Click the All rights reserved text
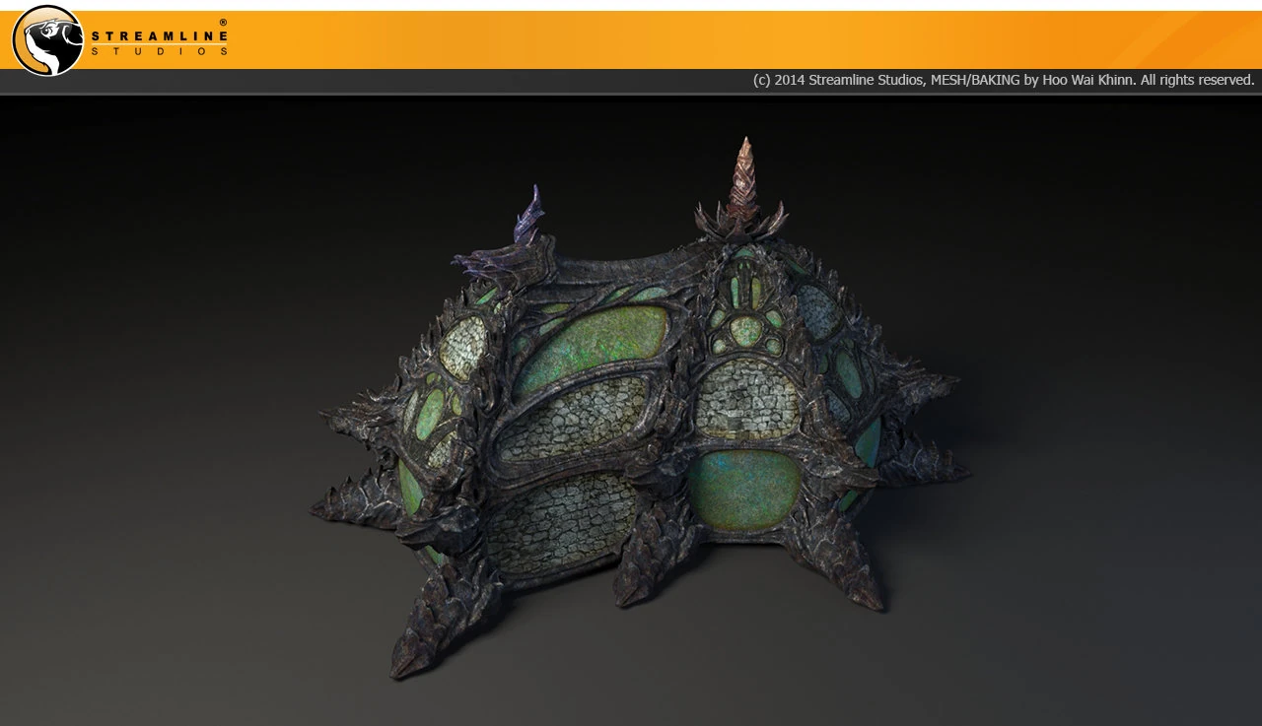Viewport: 1262px width, 726px height. coord(1198,80)
